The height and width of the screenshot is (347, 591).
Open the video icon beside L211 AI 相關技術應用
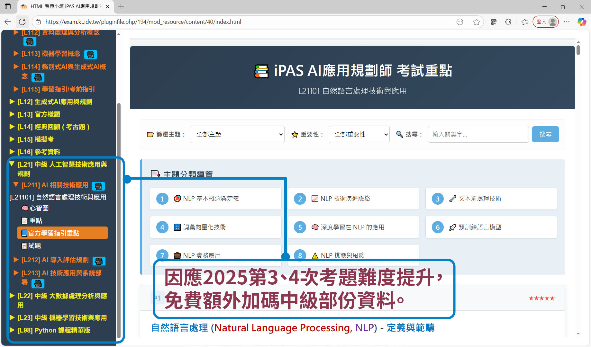click(x=98, y=186)
